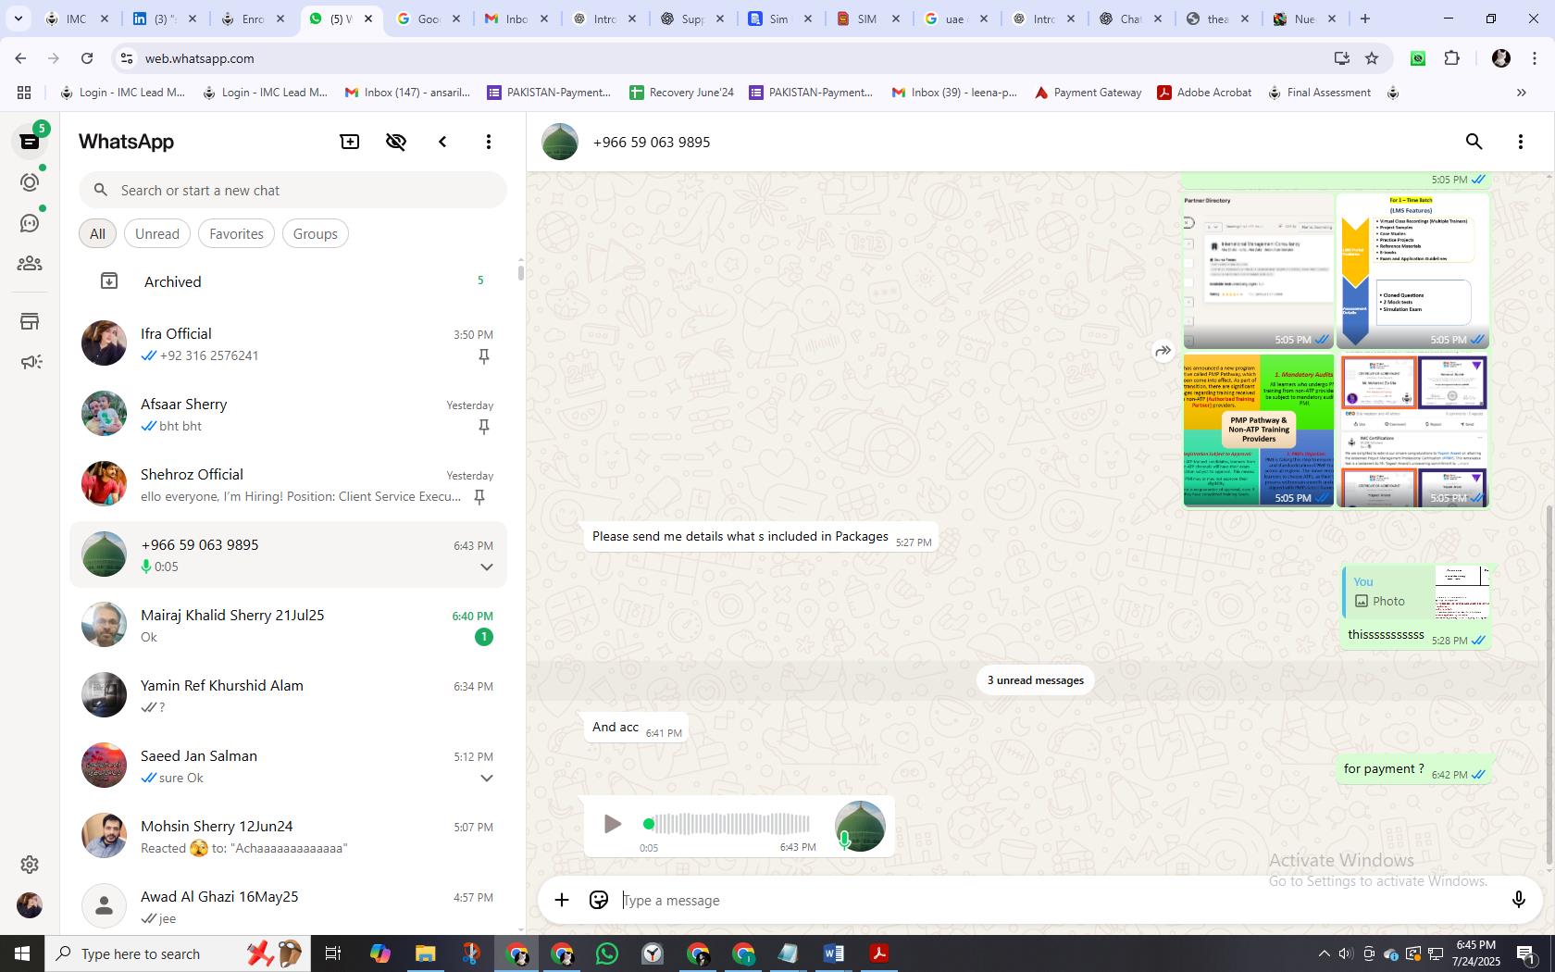Open Word from the Windows taskbar
Screen dimensions: 1555x972
(x=833, y=953)
